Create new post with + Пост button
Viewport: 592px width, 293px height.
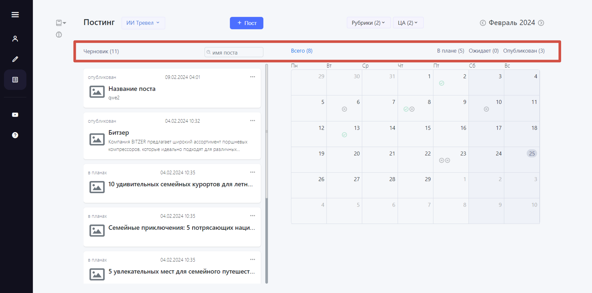(246, 23)
